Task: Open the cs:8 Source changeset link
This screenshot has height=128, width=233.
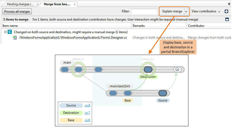Action: (87, 105)
